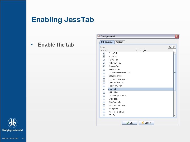Select the FormsTab row label
This screenshot has width=190, height=142.
pyautogui.click(x=113, y=60)
